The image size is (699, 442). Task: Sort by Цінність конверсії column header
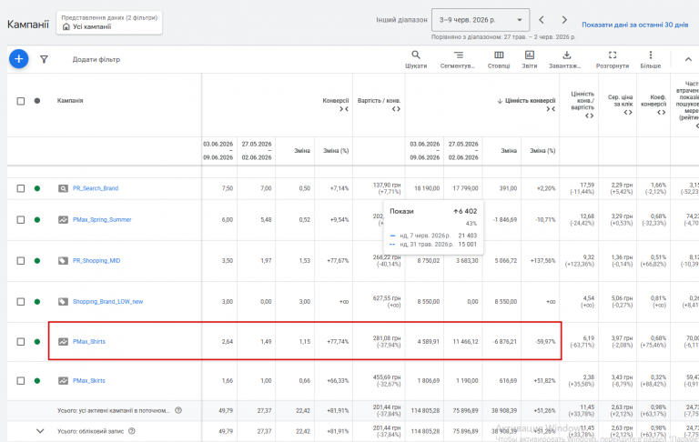pyautogui.click(x=530, y=101)
